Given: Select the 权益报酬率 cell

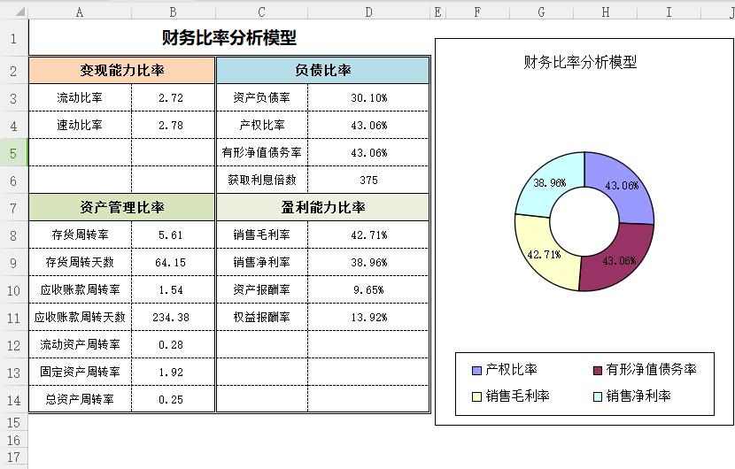Looking at the screenshot, I should (x=261, y=317).
